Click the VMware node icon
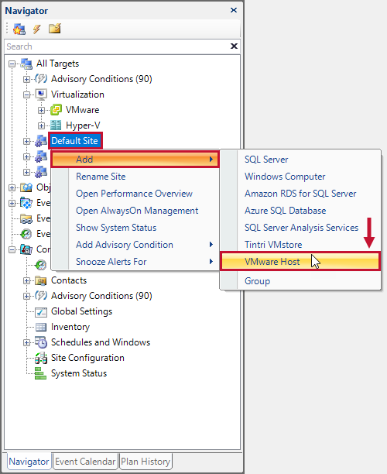This screenshot has width=387, height=474. point(56,110)
